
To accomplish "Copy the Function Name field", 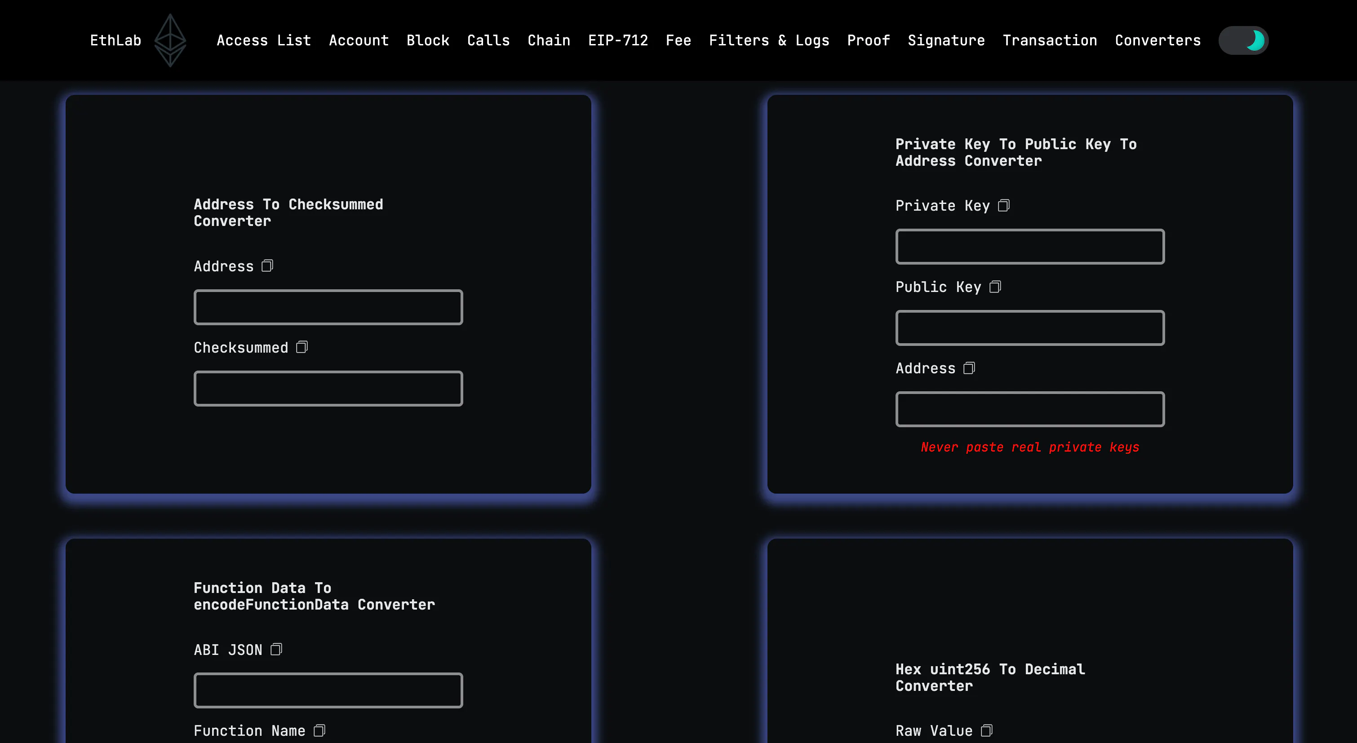I will 320,730.
